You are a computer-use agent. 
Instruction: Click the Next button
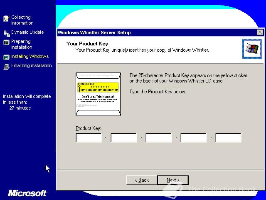(x=173, y=180)
